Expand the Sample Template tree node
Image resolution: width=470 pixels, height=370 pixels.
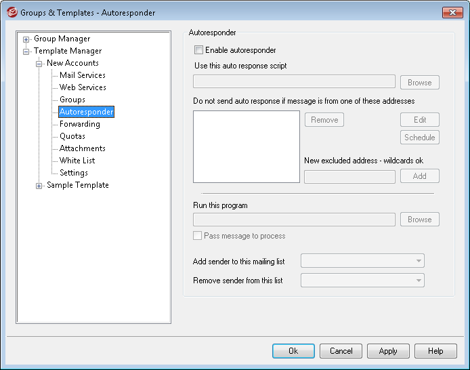pos(39,186)
